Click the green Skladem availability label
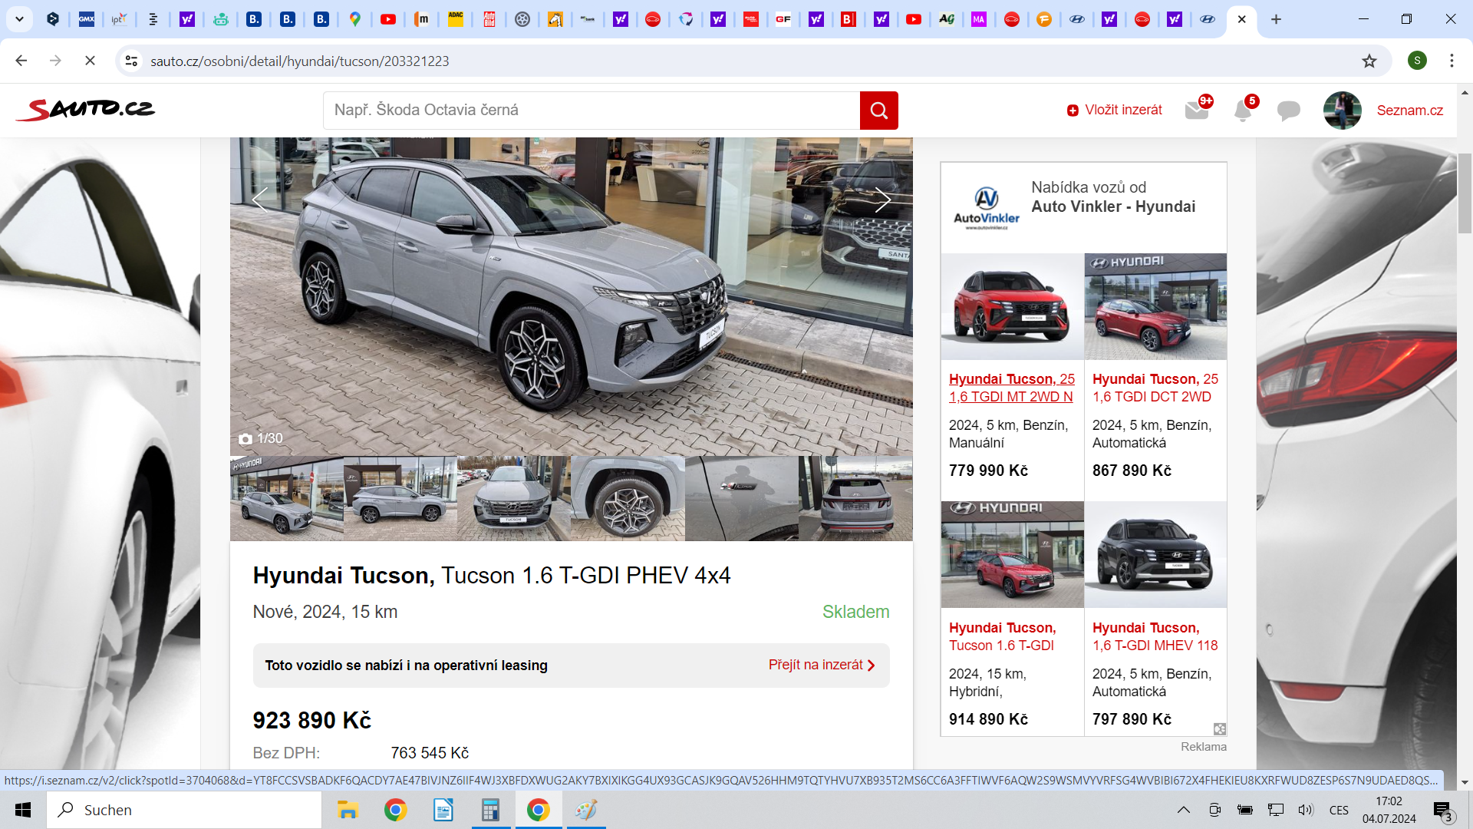Screen dimensions: 1473x829 (855, 612)
